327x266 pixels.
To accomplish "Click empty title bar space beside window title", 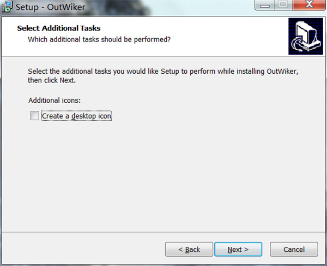I will [167, 7].
